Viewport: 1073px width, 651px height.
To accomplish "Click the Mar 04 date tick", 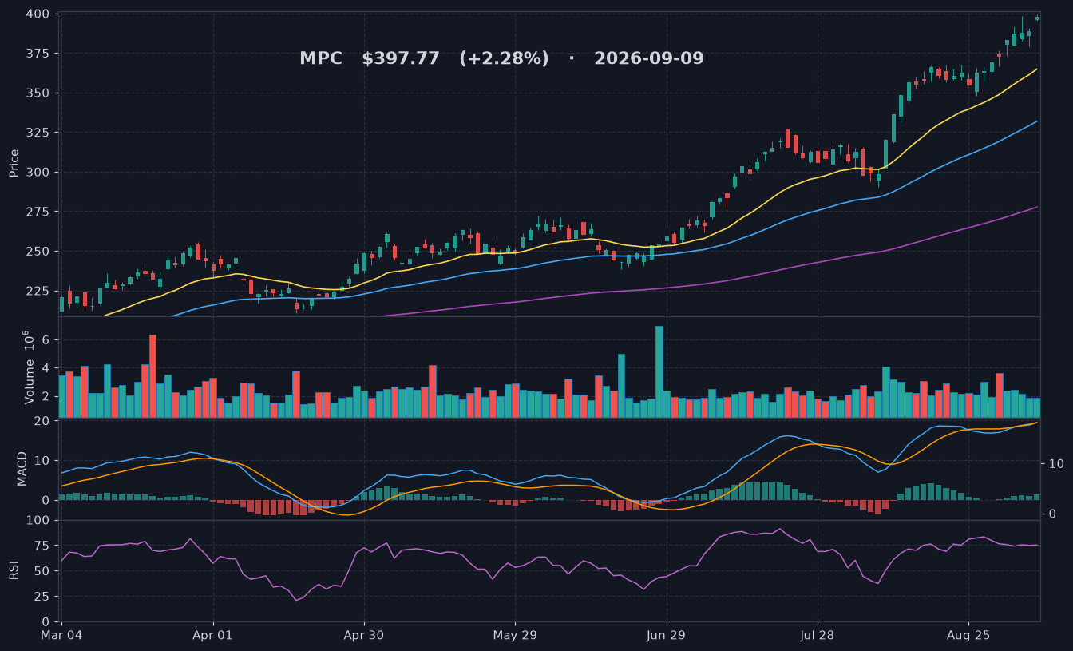I will (61, 636).
